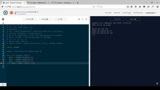Save the repl
Image resolution: width=160 pixels, height=90 pixels.
tap(45, 19)
